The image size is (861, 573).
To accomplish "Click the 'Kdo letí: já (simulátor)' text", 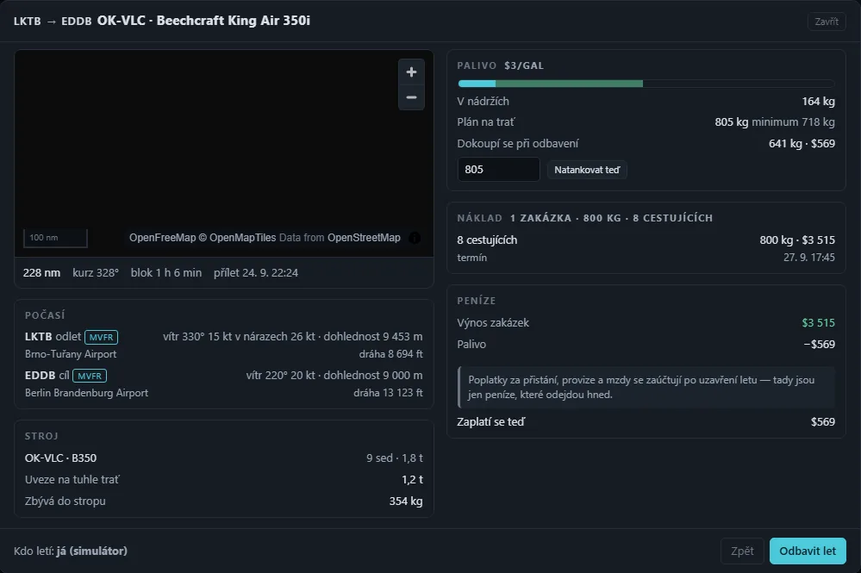I will pos(71,551).
